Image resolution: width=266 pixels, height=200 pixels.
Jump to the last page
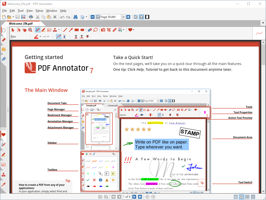(140, 197)
